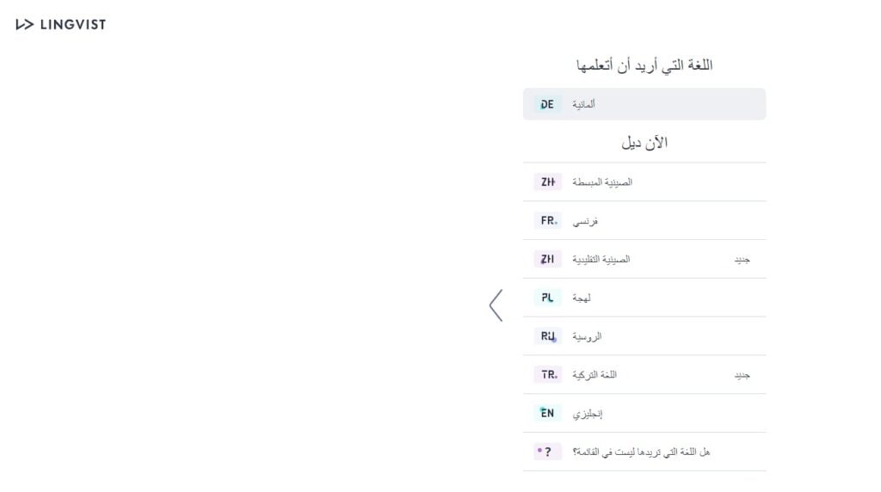This screenshot has width=881, height=492.
Task: Select the ZH badge for Simplified Chinese
Action: pyautogui.click(x=547, y=182)
